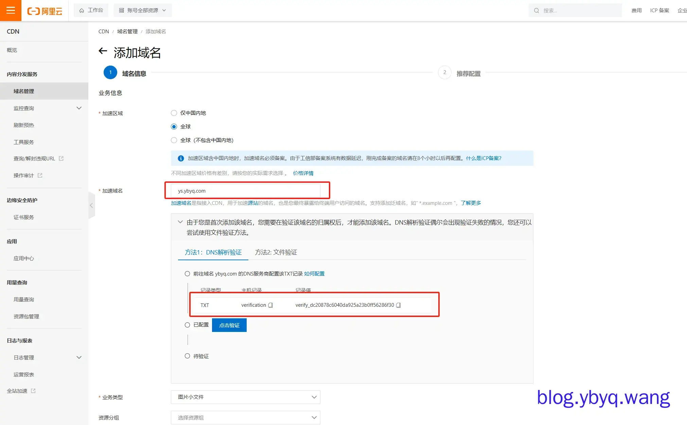
Task: Open 刷新预热 in the sidebar
Action: [x=24, y=125]
